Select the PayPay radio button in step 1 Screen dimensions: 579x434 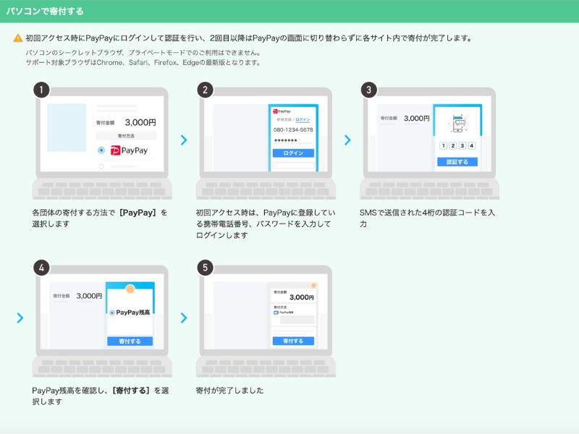101,150
